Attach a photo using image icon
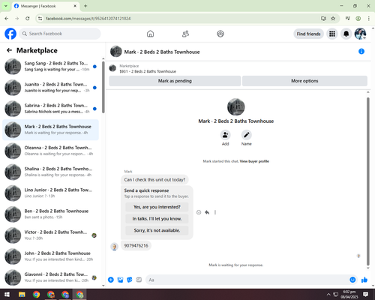Screen dimensions: 375x300 pos(120,280)
